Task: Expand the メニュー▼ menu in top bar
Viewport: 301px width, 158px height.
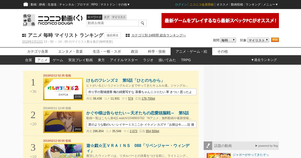Action: (x=270, y=5)
